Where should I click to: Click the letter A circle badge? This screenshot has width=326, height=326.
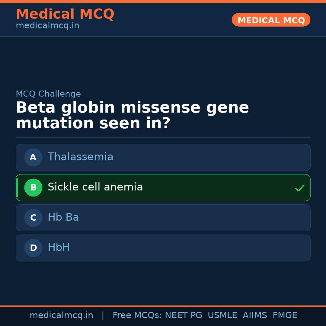click(x=33, y=157)
